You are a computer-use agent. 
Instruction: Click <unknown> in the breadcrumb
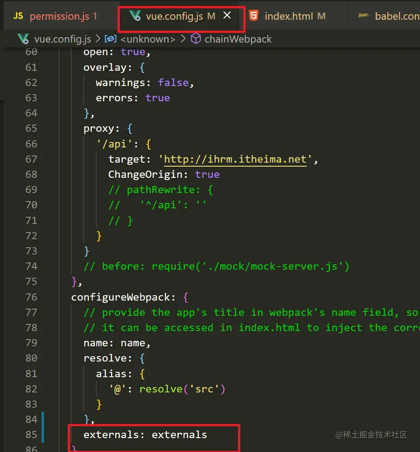(x=148, y=39)
